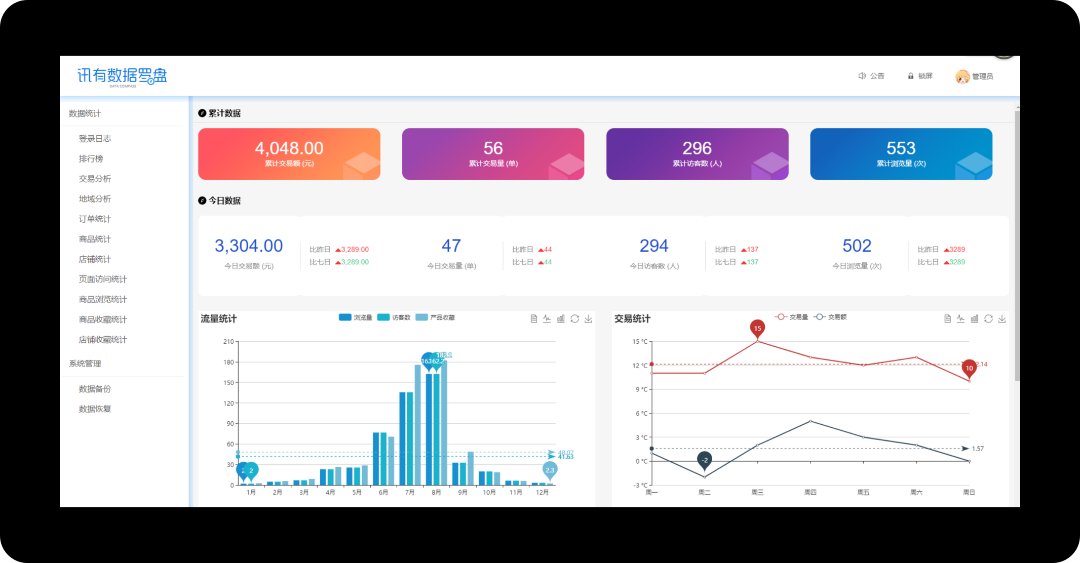Switch 交易统计 chart to line chart icon
The width and height of the screenshot is (1080, 563).
pyautogui.click(x=961, y=318)
